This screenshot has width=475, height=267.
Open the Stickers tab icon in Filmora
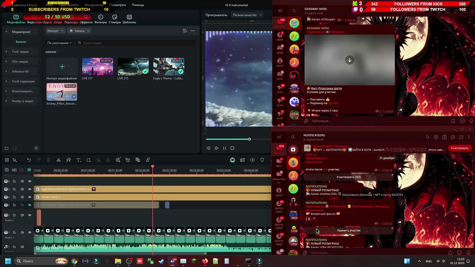tap(115, 17)
